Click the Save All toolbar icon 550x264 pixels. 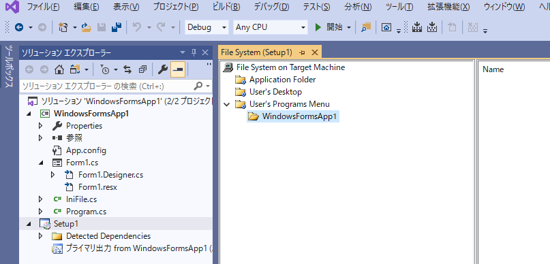pyautogui.click(x=117, y=27)
